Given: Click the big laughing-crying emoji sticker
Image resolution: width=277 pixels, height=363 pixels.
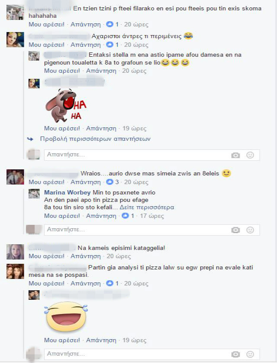Looking at the screenshot, I should click(66, 317).
